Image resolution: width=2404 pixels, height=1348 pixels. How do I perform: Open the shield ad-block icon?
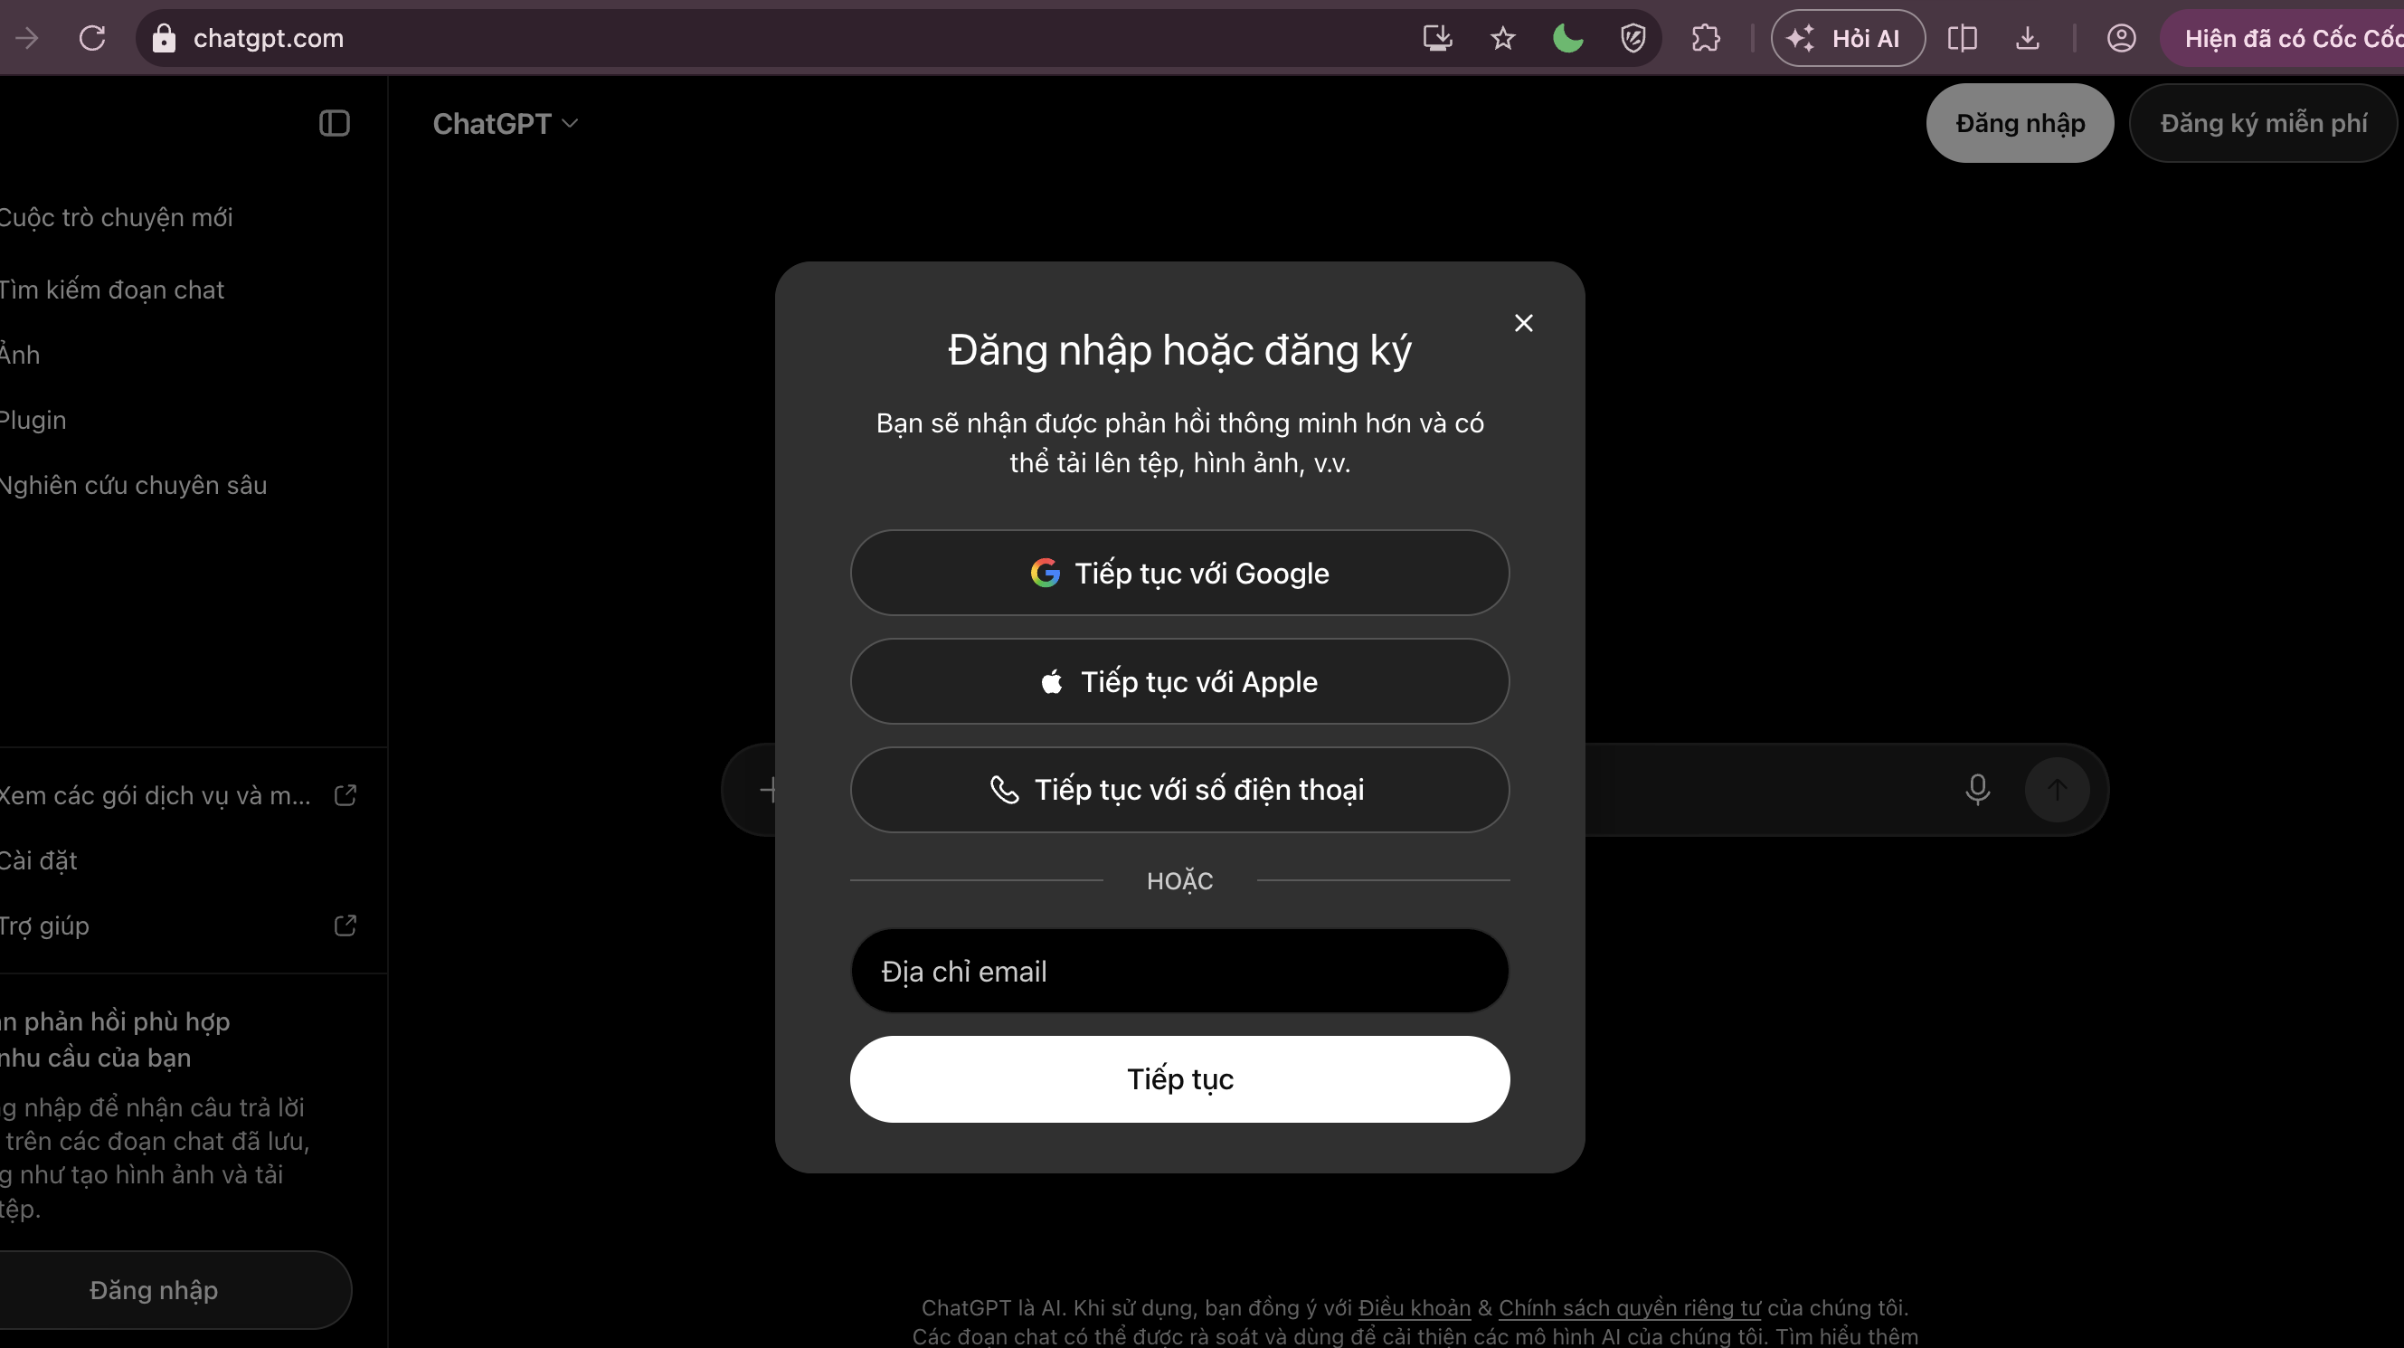pos(1633,38)
